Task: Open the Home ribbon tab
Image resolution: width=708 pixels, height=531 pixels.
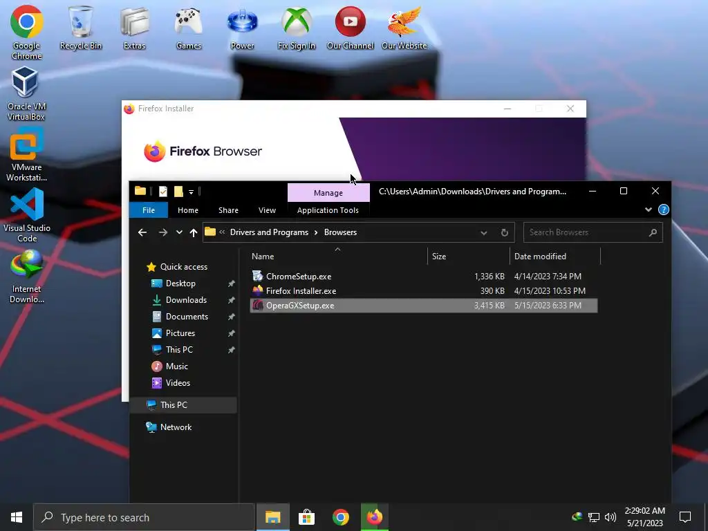Action: [x=188, y=210]
